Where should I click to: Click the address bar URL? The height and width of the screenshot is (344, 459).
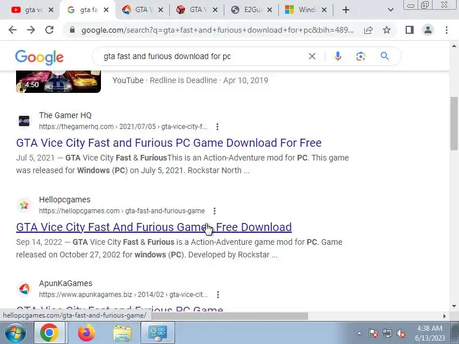pos(217,30)
